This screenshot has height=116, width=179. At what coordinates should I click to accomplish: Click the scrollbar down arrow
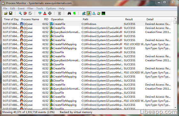[x=175, y=108]
